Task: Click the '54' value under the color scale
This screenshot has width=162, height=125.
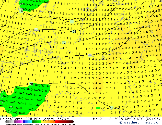Action: tap(74, 124)
